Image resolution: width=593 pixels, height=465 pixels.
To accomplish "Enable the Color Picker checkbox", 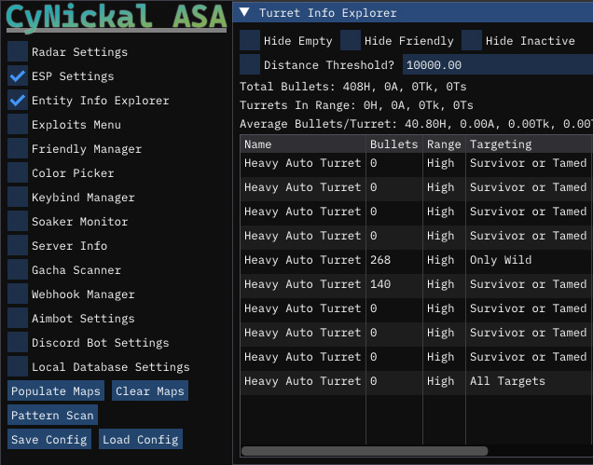I will [18, 173].
